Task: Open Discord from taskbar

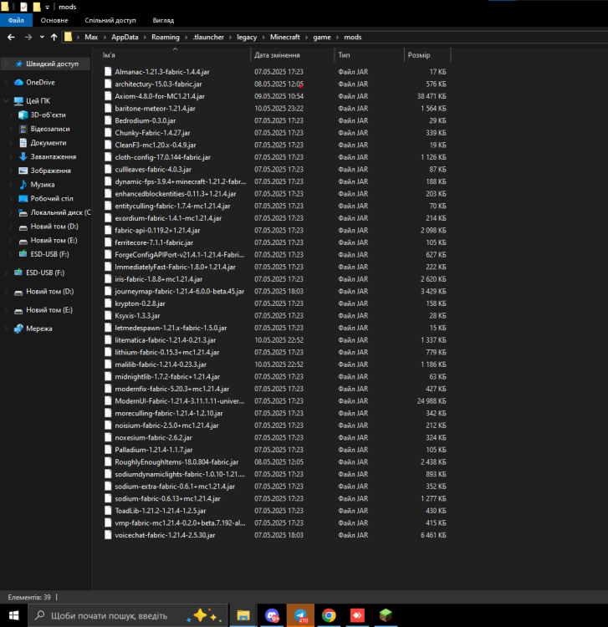Action: click(272, 615)
